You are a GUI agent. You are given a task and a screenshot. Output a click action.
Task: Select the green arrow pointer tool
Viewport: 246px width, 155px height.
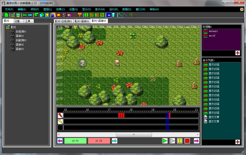click(120, 15)
